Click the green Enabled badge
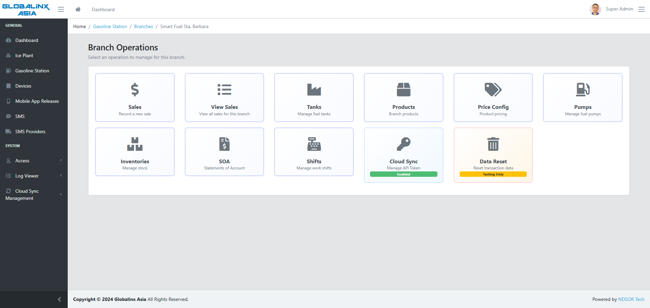Image resolution: width=650 pixels, height=308 pixels. pos(404,174)
